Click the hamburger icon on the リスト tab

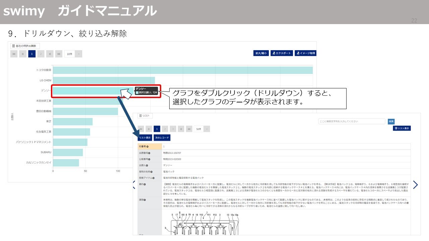click(140, 115)
